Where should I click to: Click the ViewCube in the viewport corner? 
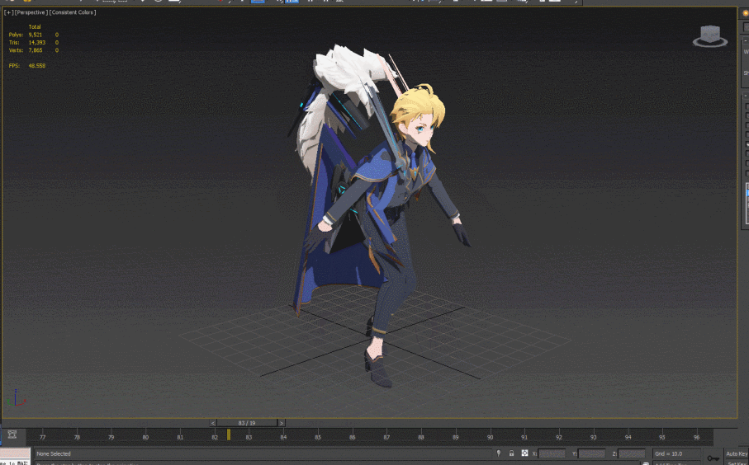[x=710, y=37]
